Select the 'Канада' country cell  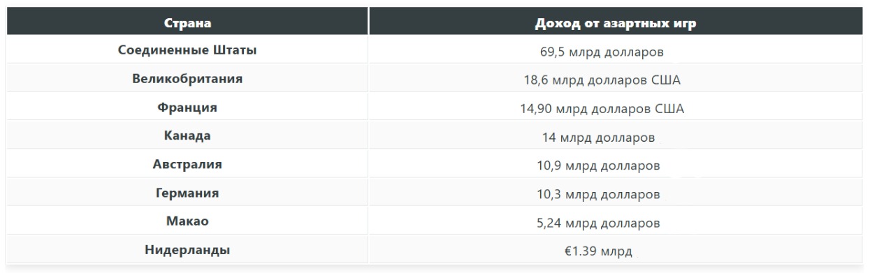[x=187, y=136]
